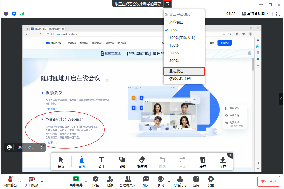Click the share screen button
The image size is (284, 189).
click(x=76, y=181)
